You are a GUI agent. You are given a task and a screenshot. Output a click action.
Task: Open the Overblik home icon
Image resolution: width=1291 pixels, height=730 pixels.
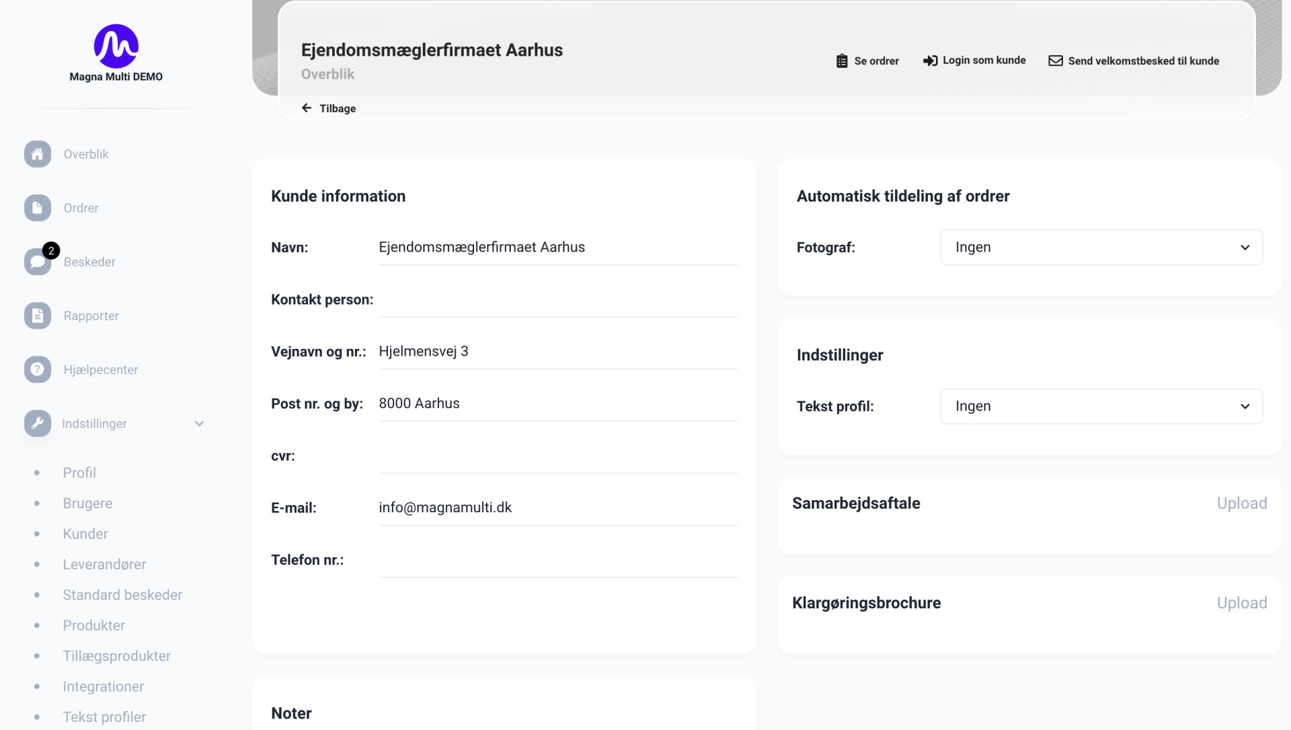pyautogui.click(x=38, y=154)
